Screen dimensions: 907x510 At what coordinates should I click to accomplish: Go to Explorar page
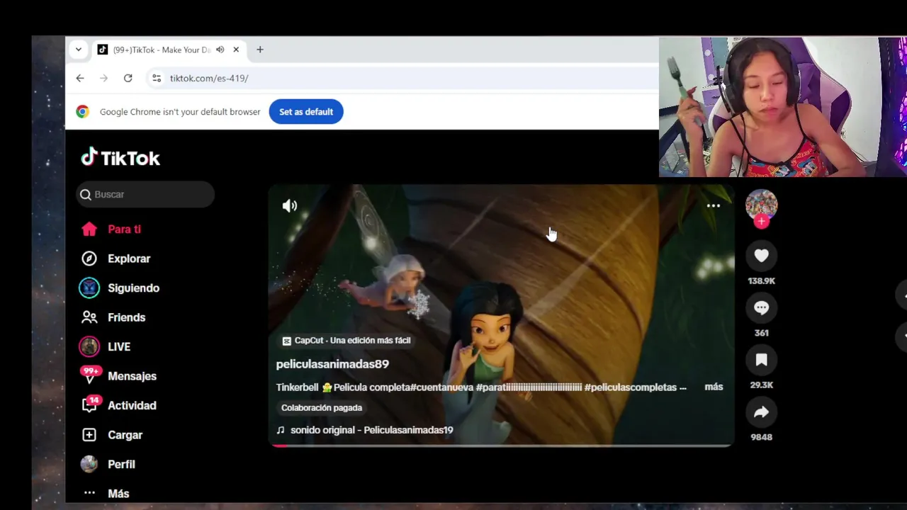128,259
